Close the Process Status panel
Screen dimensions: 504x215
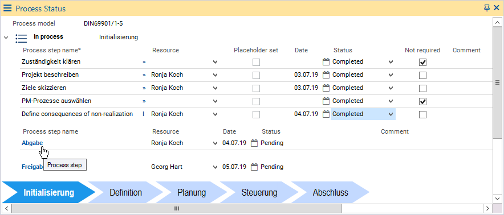click(x=497, y=8)
